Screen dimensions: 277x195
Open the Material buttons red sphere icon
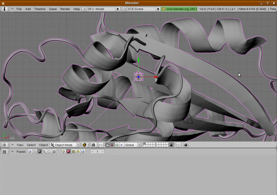[68, 152]
